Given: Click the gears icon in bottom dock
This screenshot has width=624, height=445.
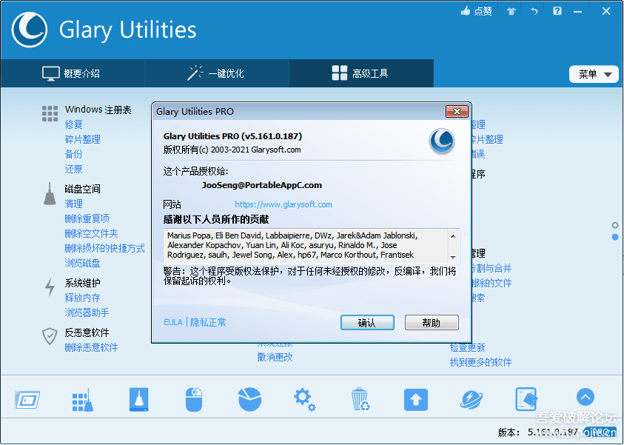Looking at the screenshot, I should pos(304,400).
